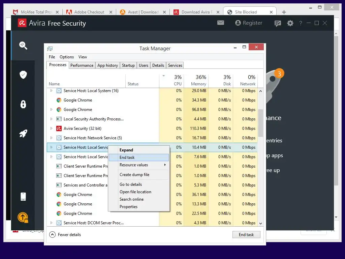Click the Local Security Authority Process icon

(x=59, y=119)
